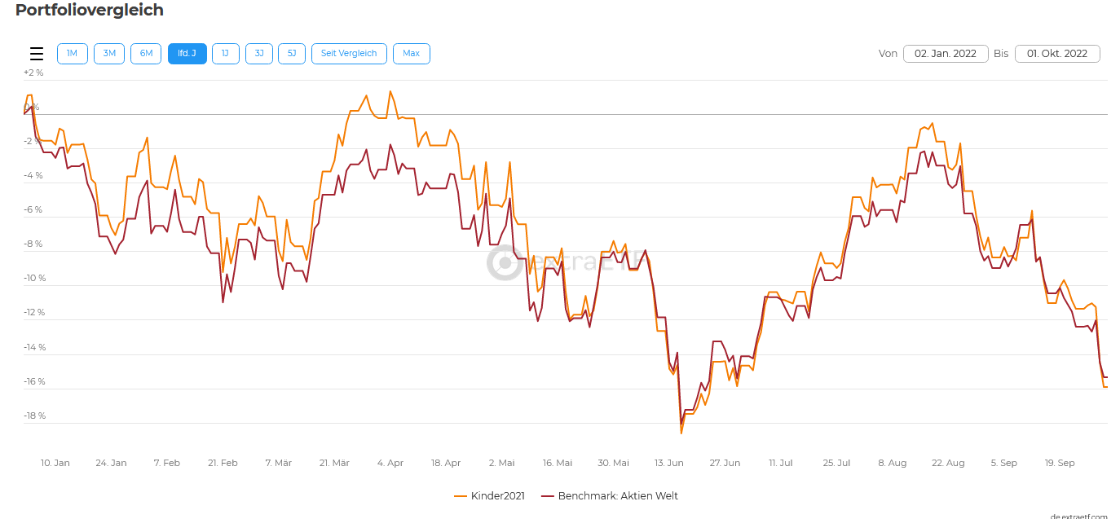Select the 1M time range

[72, 54]
